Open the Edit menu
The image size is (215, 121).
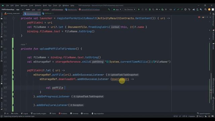[x=12, y=5]
